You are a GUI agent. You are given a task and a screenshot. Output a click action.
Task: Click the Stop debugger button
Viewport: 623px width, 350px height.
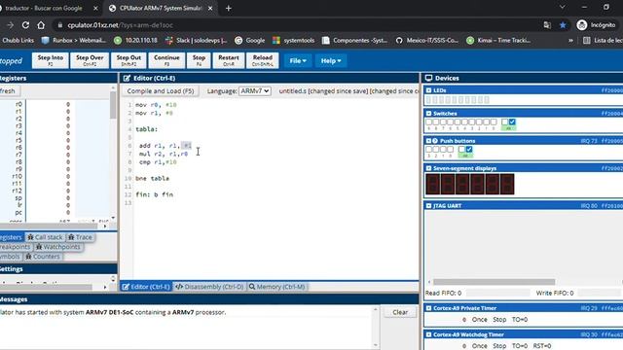199,60
